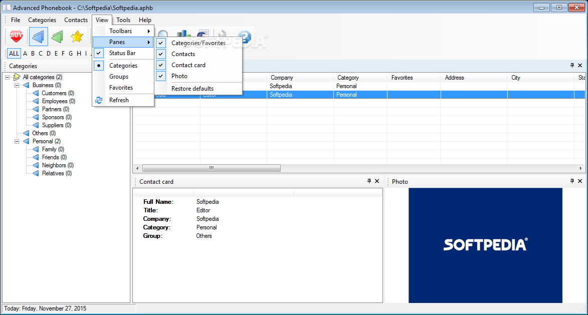The width and height of the screenshot is (588, 315).
Task: Click the right arrow of contacts scrollbar
Action: click(x=580, y=168)
